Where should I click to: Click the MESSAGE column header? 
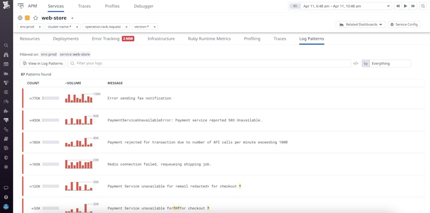tap(115, 83)
